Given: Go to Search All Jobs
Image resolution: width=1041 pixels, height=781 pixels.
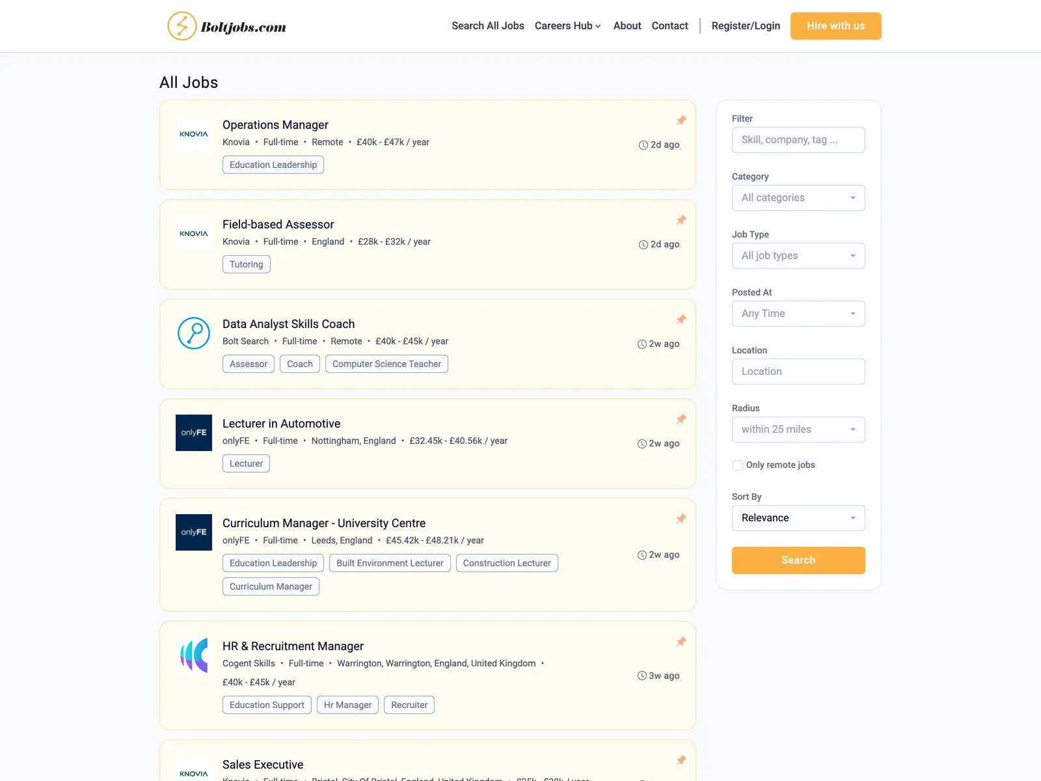Looking at the screenshot, I should coord(488,26).
